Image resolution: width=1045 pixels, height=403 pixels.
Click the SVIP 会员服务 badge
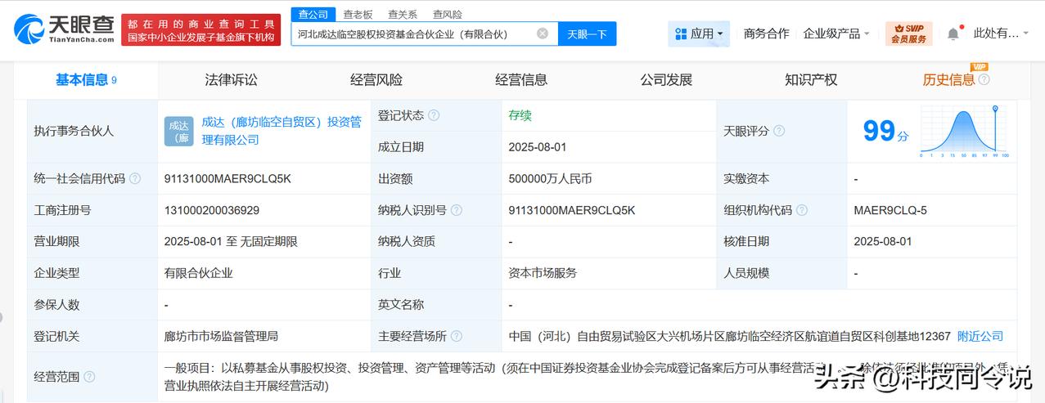[908, 34]
